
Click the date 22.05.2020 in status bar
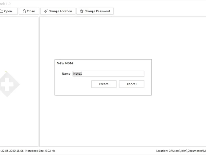tap(12, 151)
